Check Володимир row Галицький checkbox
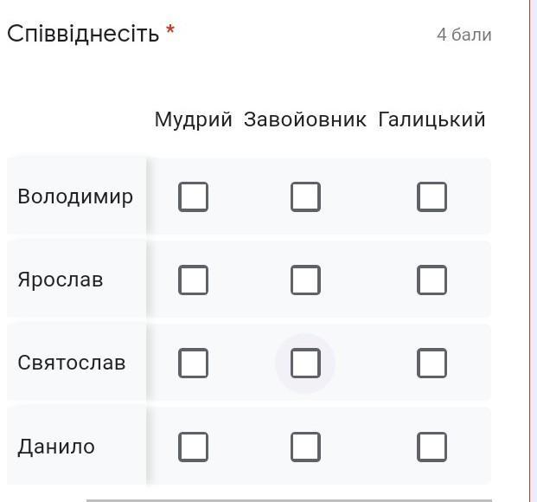The width and height of the screenshot is (537, 502). [x=432, y=196]
